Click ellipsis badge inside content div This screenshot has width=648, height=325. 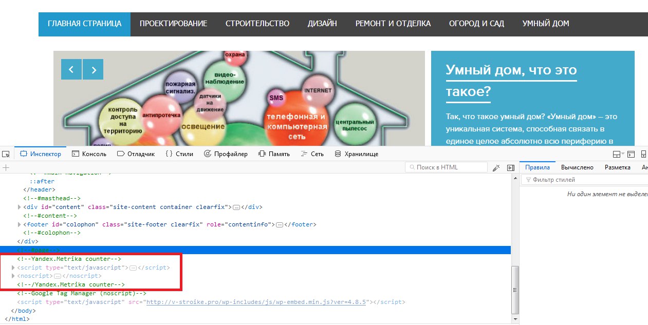coord(236,207)
